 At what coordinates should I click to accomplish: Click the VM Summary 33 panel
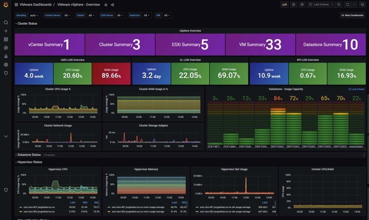tap(260, 45)
